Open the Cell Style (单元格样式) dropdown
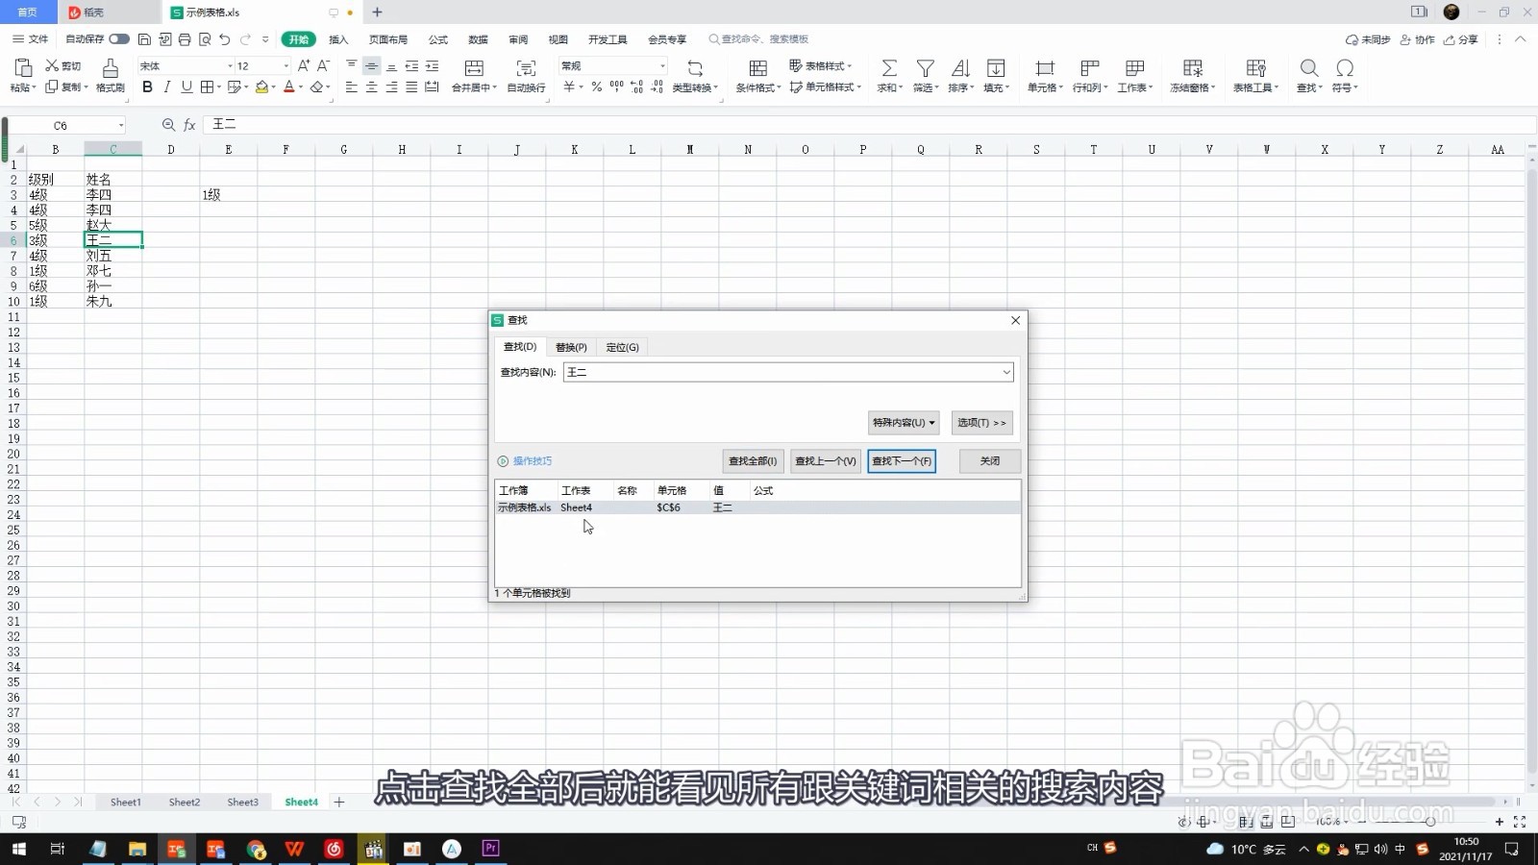Screen dimensions: 1538x865 [x=826, y=87]
